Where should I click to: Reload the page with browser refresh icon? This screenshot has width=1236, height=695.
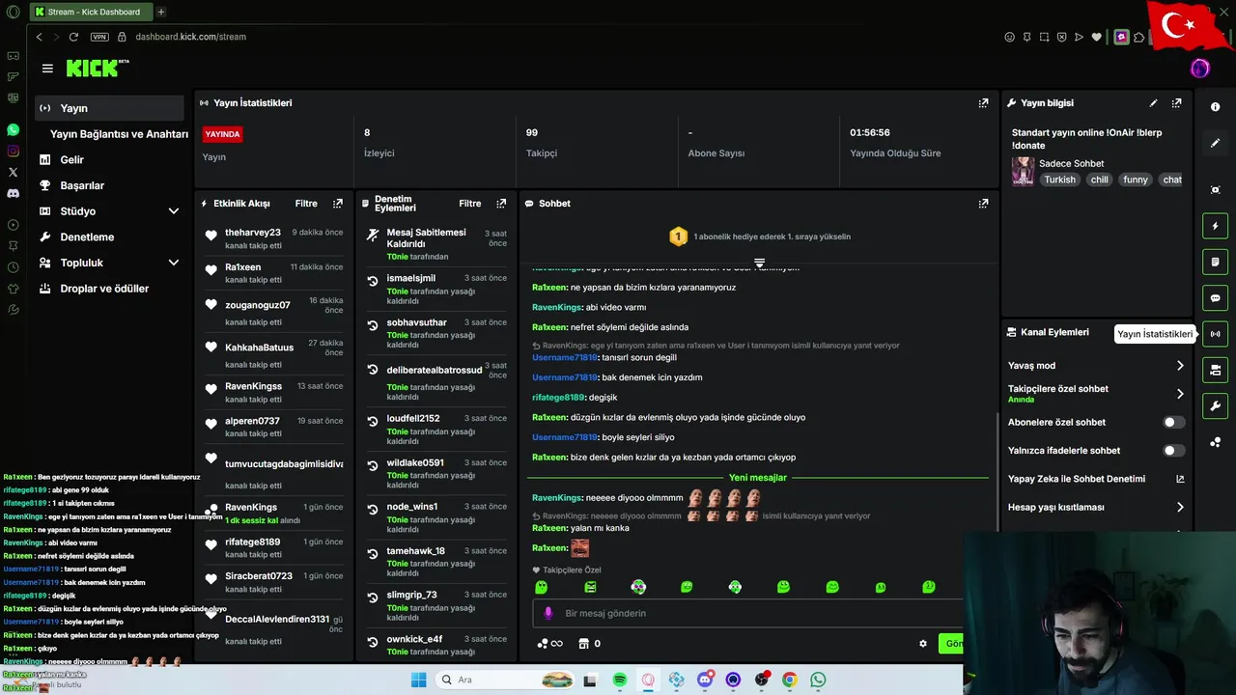(73, 37)
